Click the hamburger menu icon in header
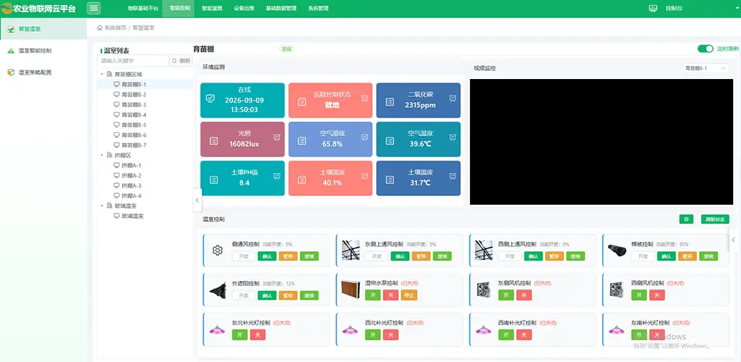 (93, 8)
